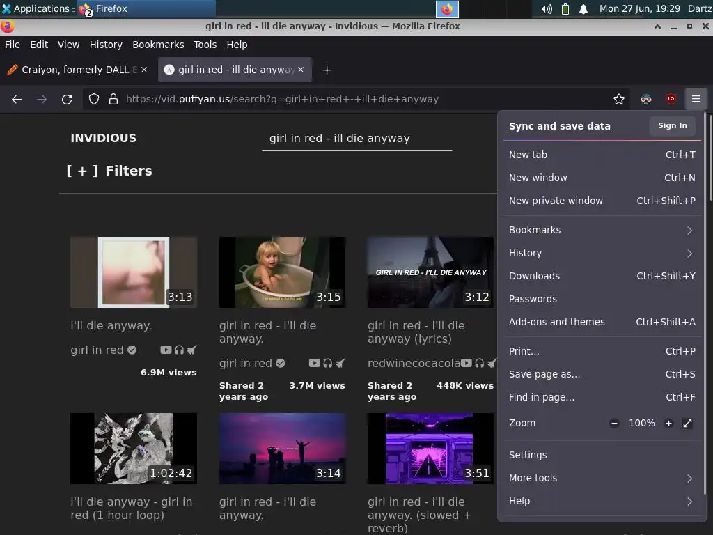Open the volume control in system tray
This screenshot has width=713, height=535.
[x=547, y=8]
